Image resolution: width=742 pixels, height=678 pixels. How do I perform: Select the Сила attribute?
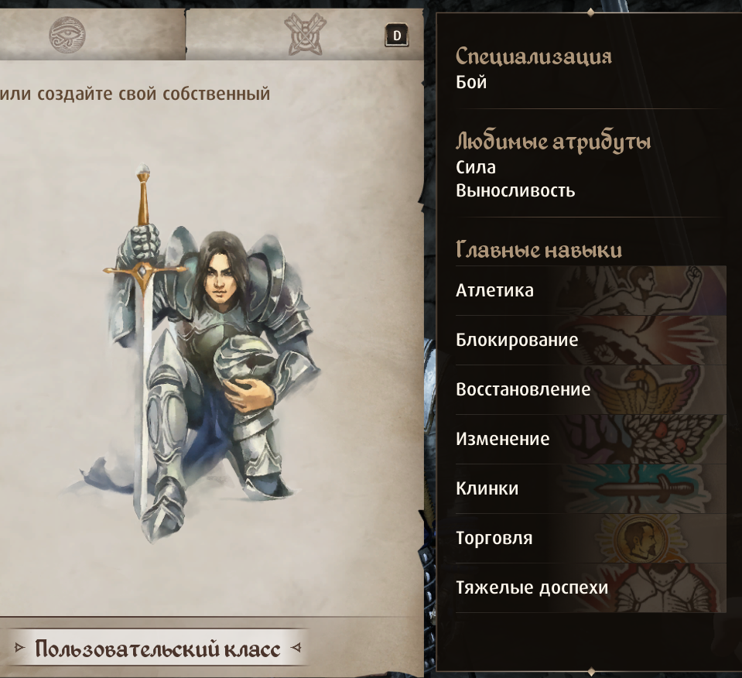476,168
